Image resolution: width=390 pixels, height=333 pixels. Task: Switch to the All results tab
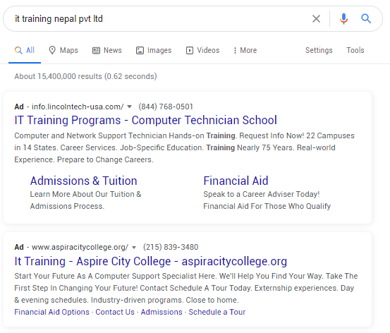(25, 50)
